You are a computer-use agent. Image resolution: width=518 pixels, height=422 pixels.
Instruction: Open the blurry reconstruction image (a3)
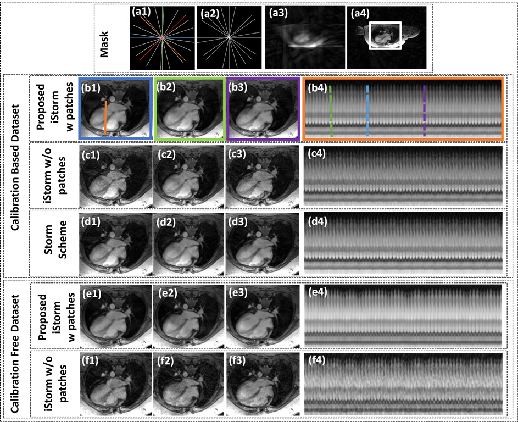click(x=305, y=37)
